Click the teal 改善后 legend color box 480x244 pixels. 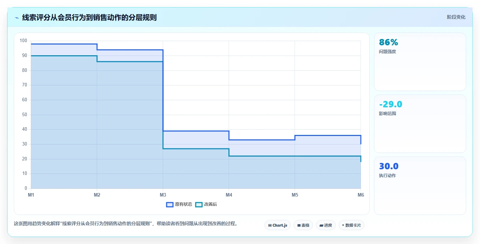pos(199,204)
